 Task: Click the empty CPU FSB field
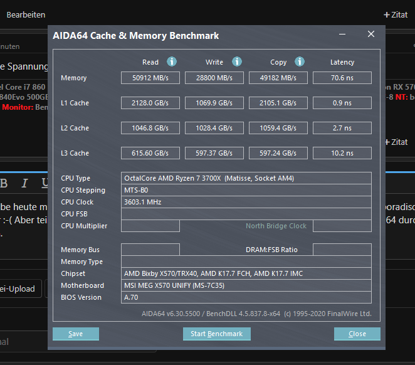[x=246, y=214]
